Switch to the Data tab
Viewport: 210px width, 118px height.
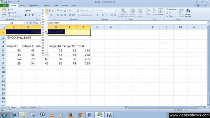click(x=56, y=6)
